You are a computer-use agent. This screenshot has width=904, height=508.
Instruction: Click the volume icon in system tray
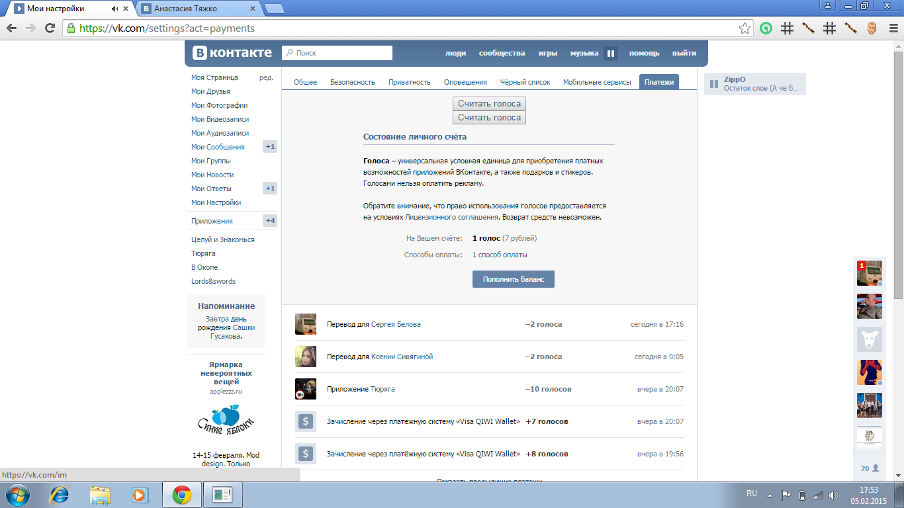833,495
